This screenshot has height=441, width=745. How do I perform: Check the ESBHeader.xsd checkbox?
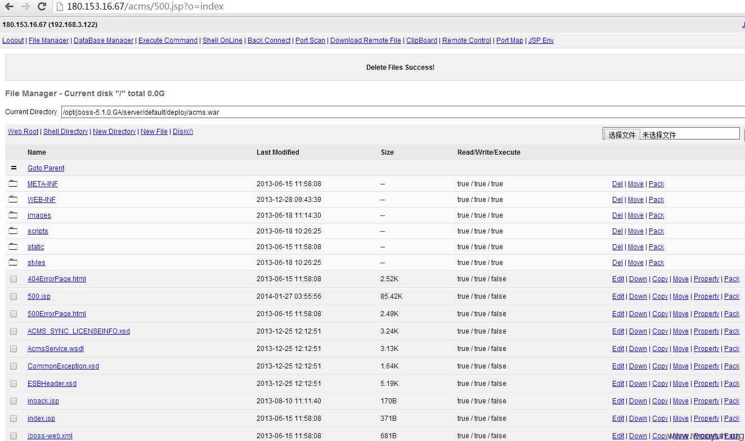[x=14, y=384]
